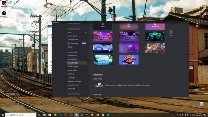
Task: Click the Advanced section heading
Action: 98,75
